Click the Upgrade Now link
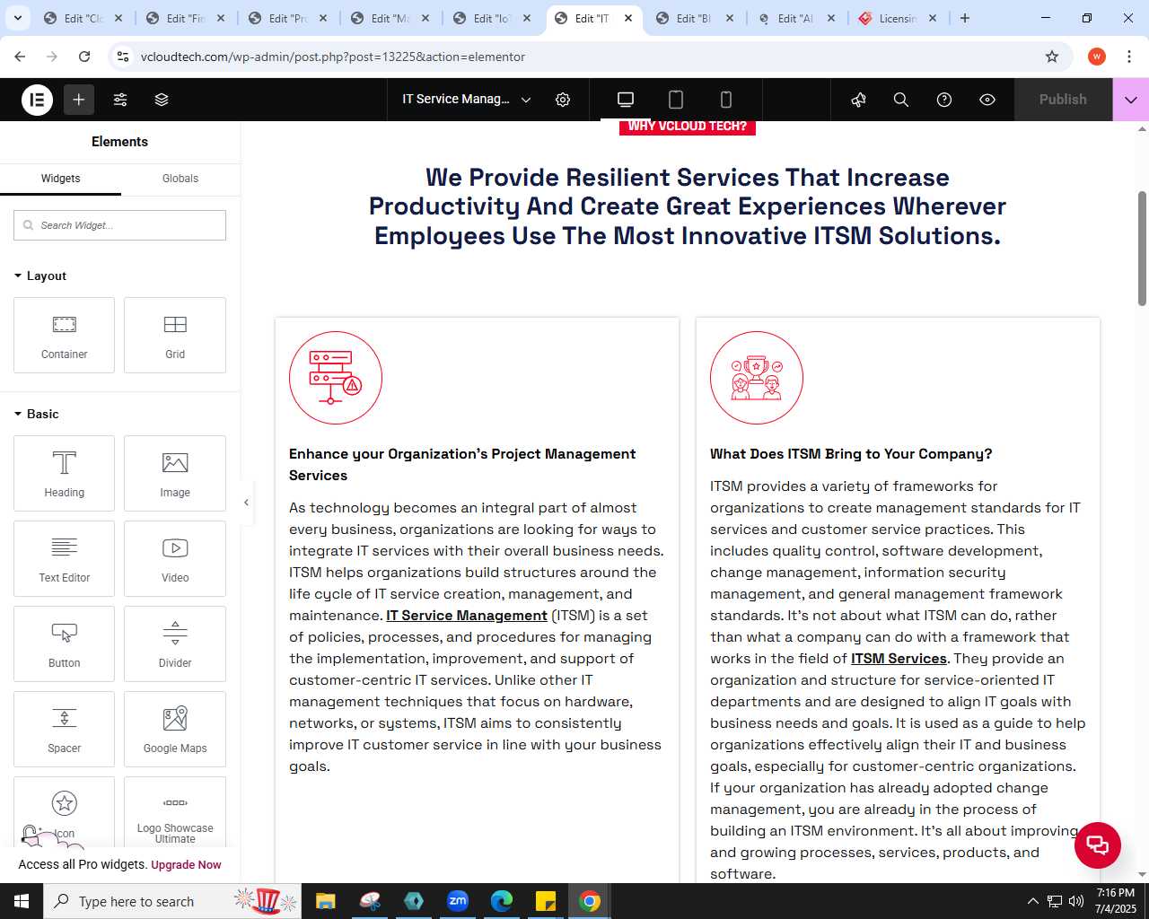1149x919 pixels. (x=186, y=865)
